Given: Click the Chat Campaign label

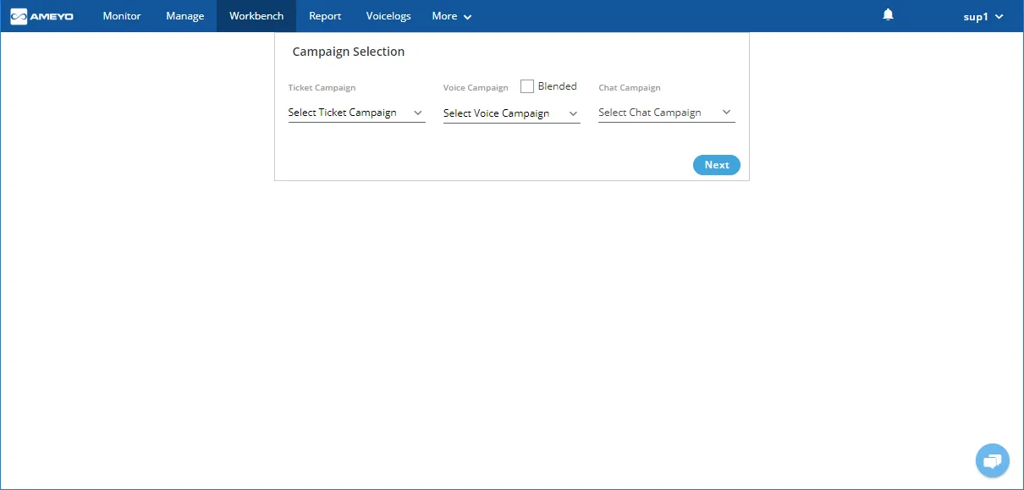Looking at the screenshot, I should (630, 88).
